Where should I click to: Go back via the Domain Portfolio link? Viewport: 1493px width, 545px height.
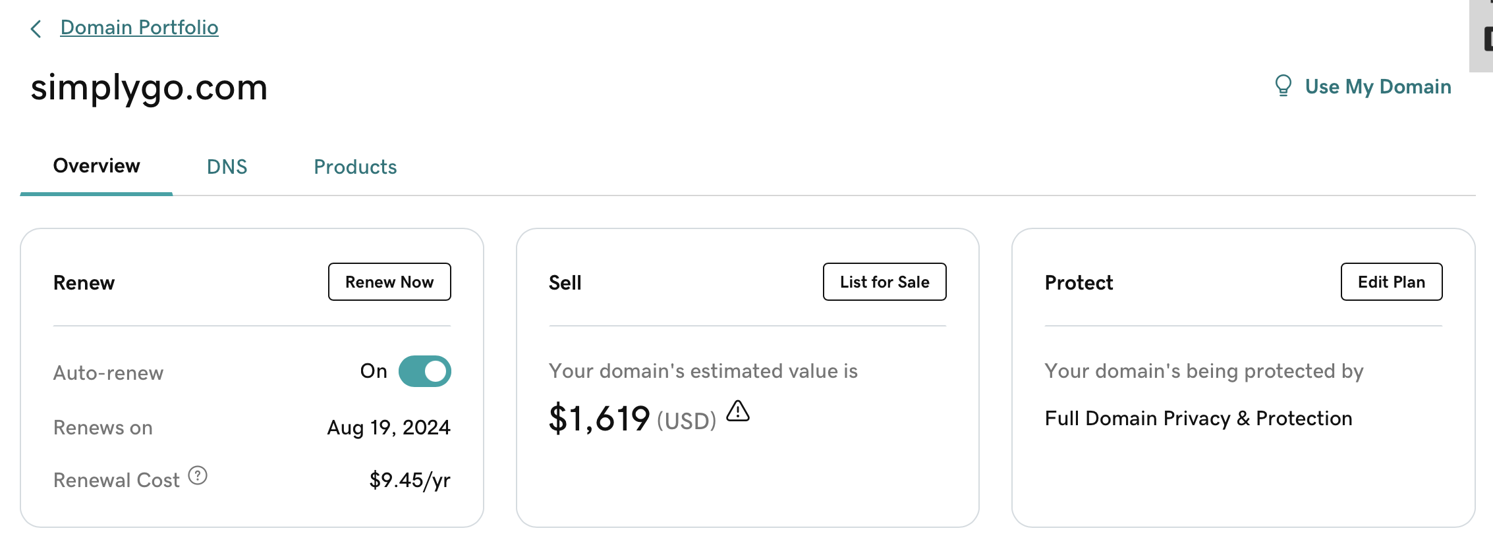139,28
